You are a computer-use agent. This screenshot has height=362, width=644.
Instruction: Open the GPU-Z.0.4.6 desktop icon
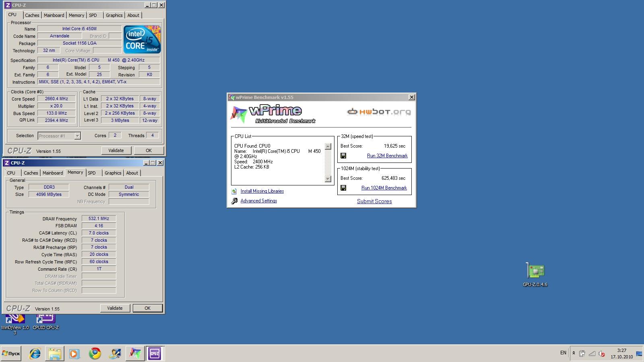click(535, 274)
